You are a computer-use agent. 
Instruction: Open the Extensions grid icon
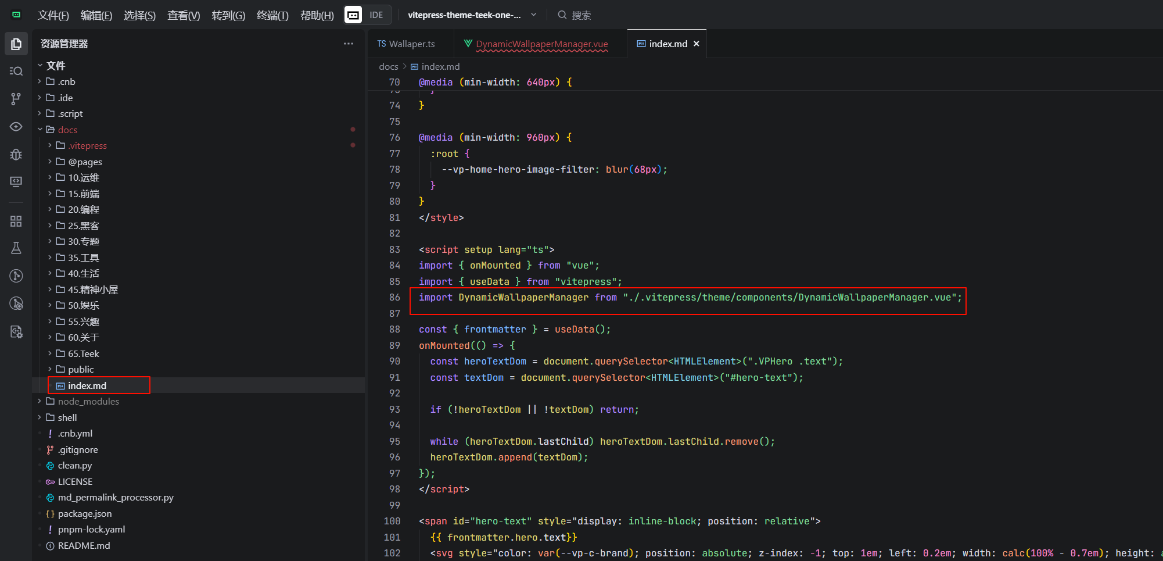tap(16, 221)
